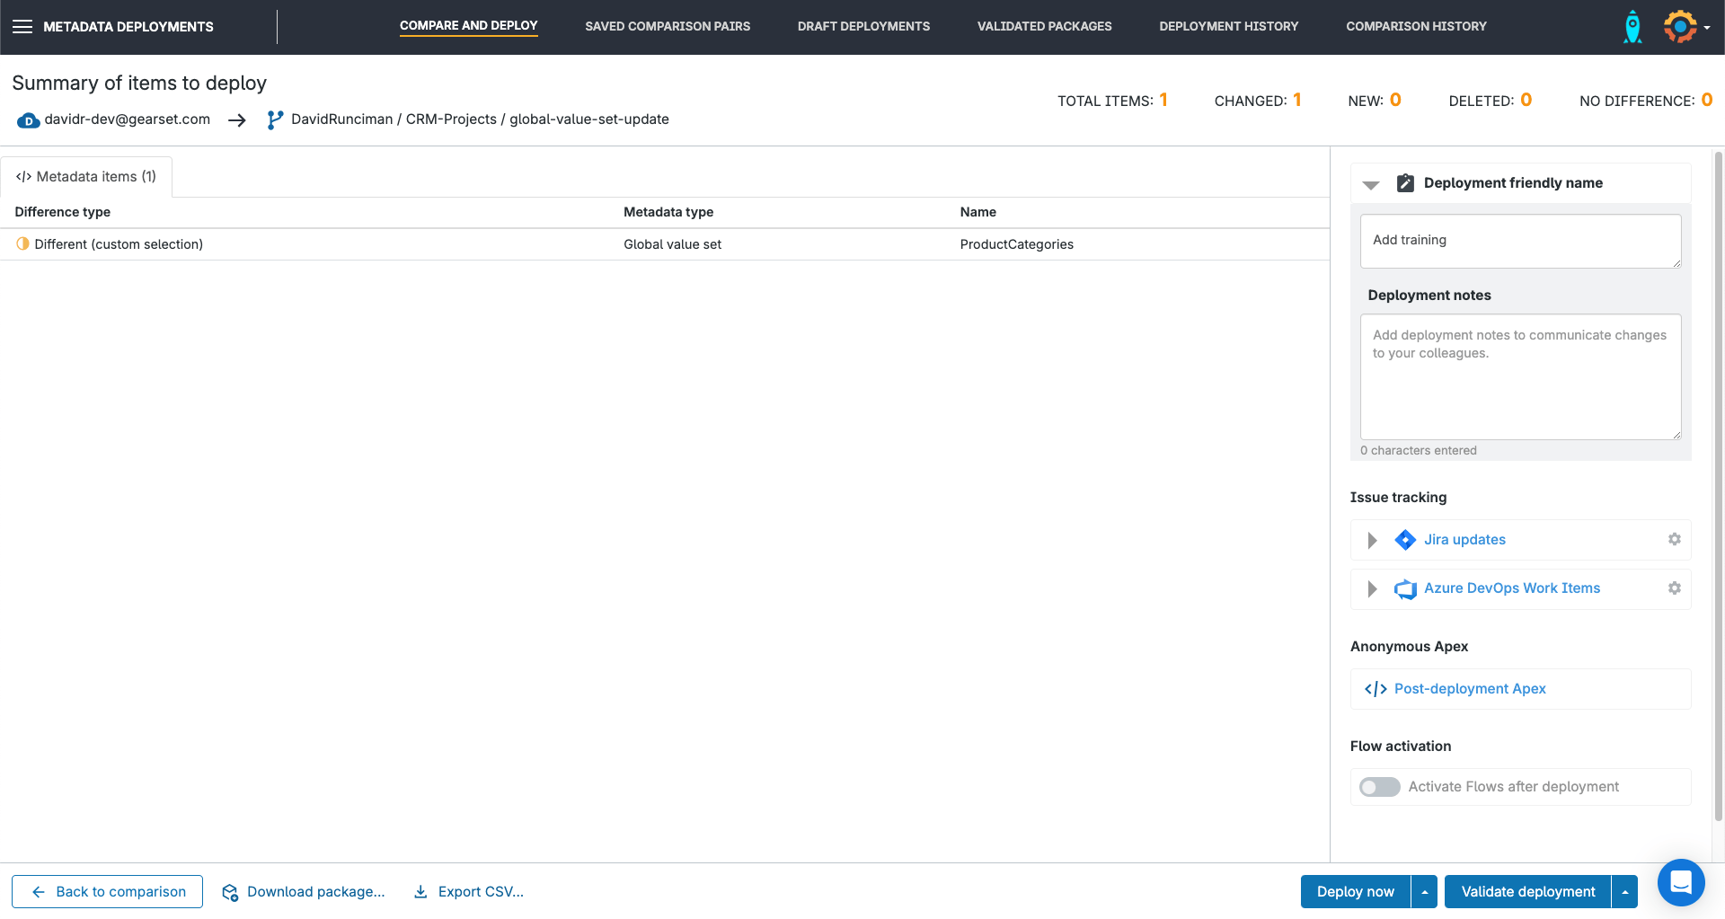
Task: Switch to Saved Comparison Pairs
Action: coord(668,26)
